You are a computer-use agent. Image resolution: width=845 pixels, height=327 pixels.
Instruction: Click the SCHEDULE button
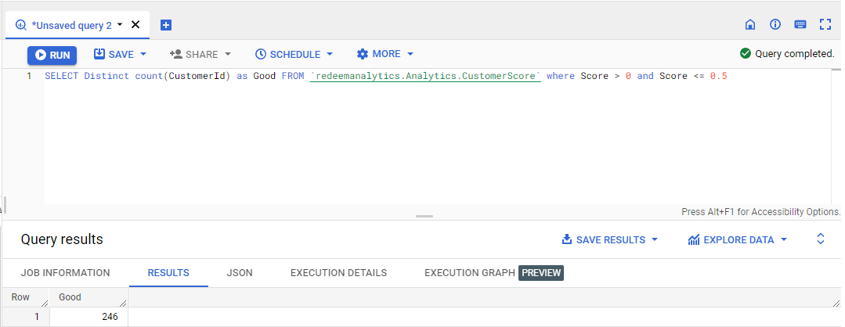(x=287, y=55)
